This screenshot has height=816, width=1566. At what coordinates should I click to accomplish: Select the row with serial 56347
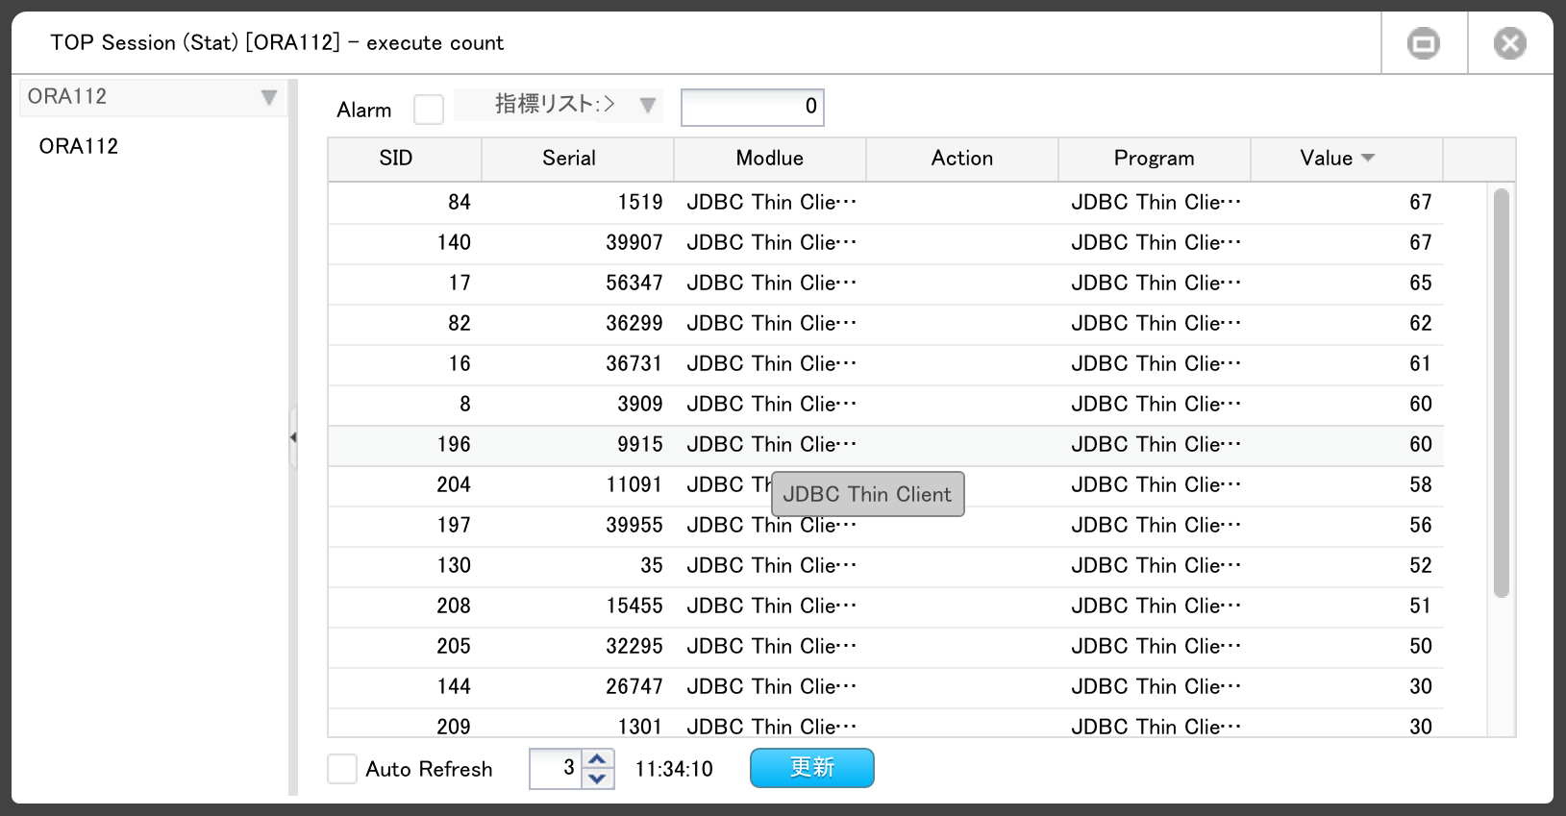[885, 284]
